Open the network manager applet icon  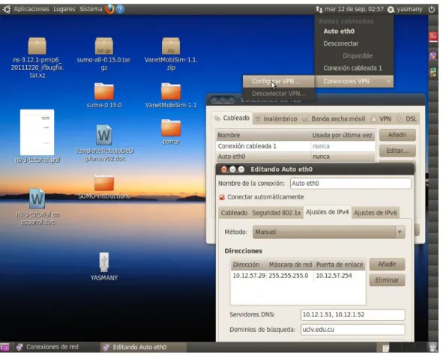[x=319, y=9]
